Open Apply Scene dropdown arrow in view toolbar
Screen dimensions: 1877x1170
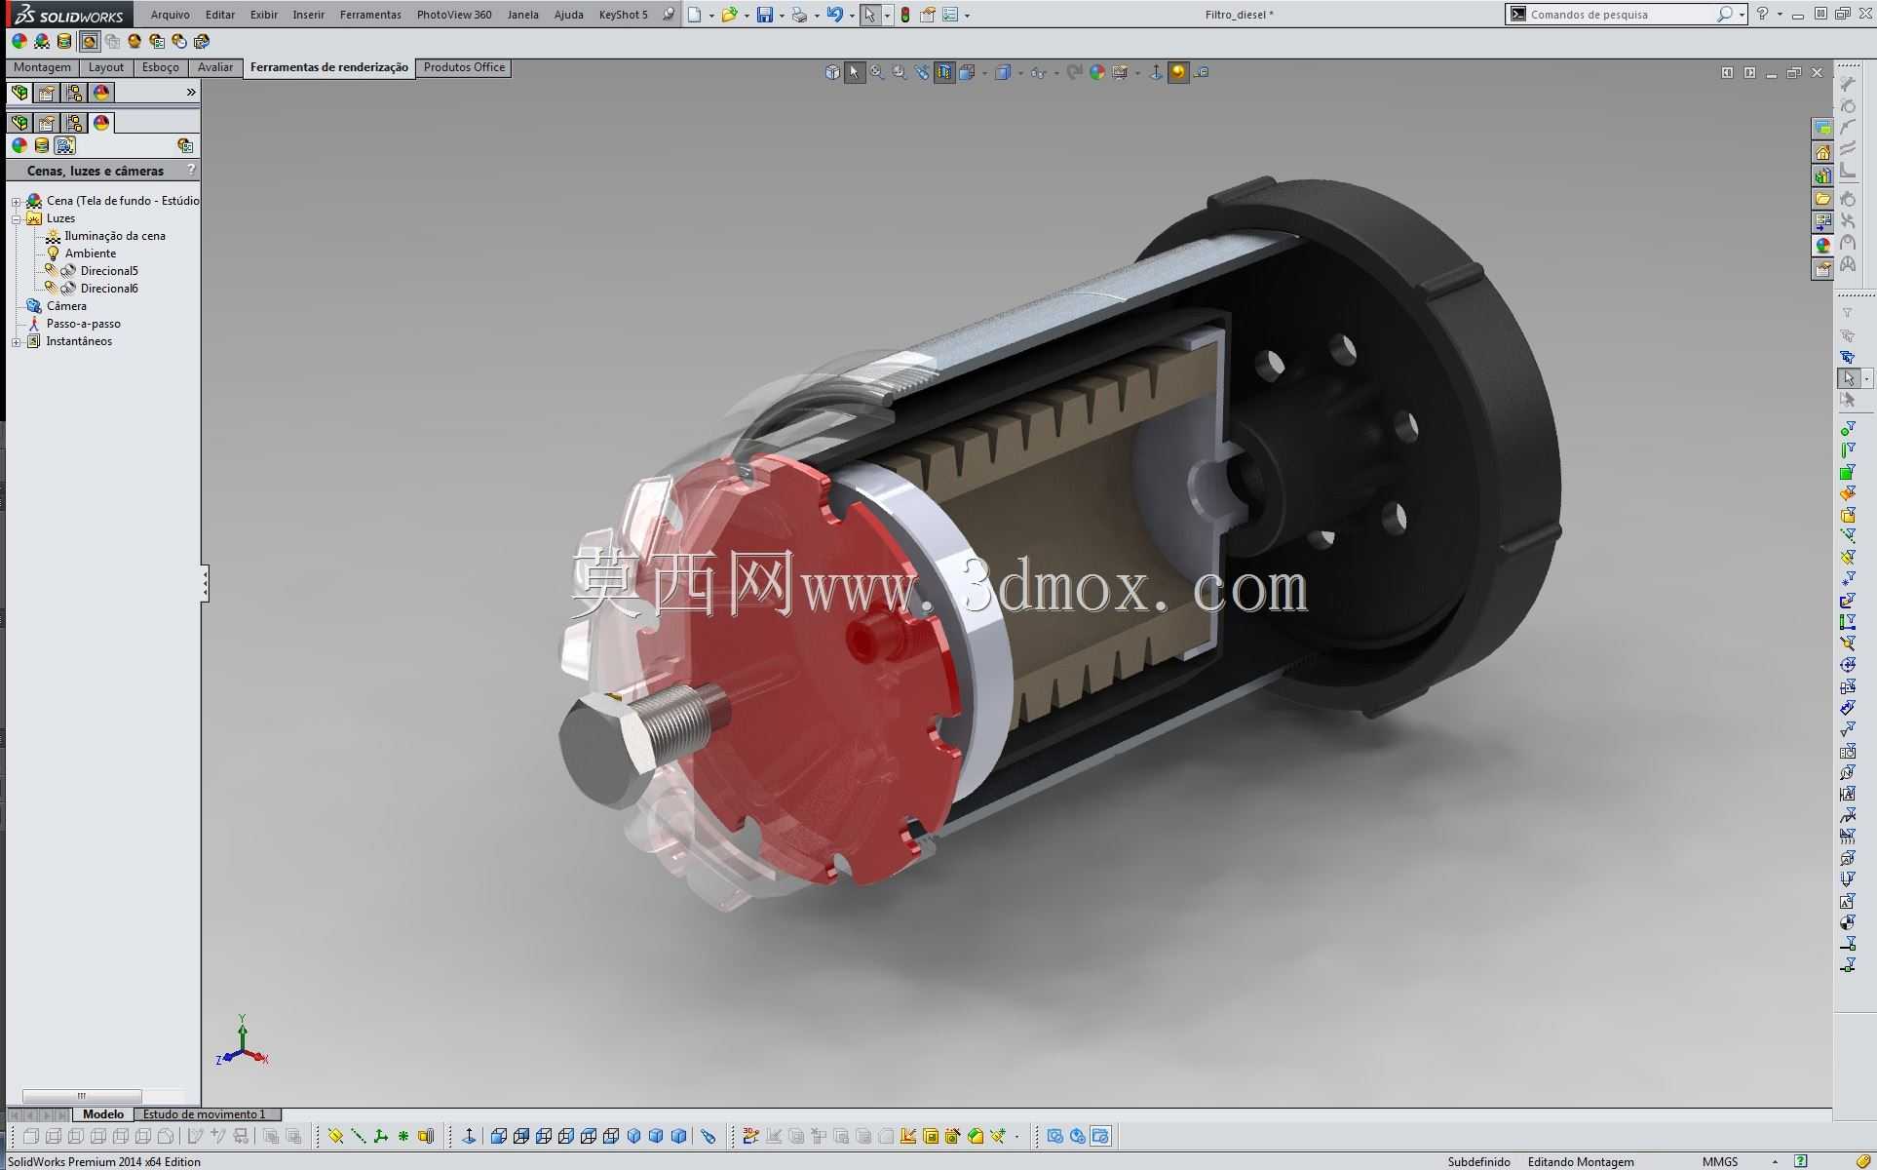tap(1137, 73)
